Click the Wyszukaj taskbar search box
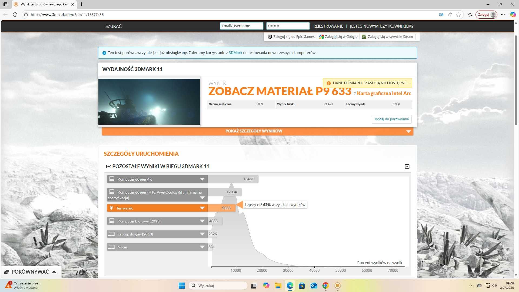 click(x=218, y=286)
